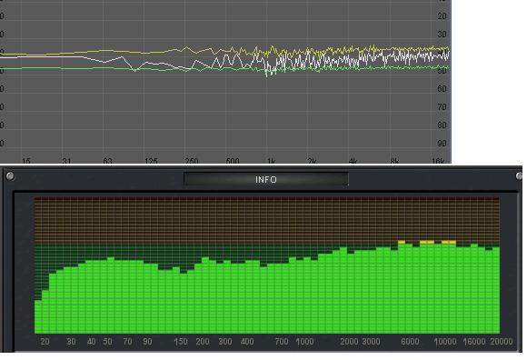Click the right screw icon beside INFO
The image size is (527, 360).
(x=519, y=175)
